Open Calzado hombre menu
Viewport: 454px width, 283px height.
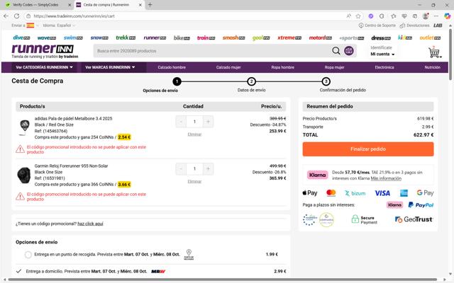click(x=172, y=67)
